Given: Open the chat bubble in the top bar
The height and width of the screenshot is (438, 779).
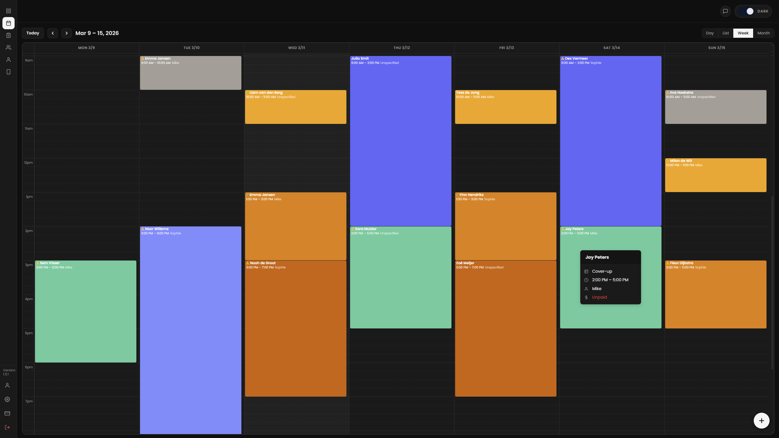Looking at the screenshot, I should click(725, 11).
